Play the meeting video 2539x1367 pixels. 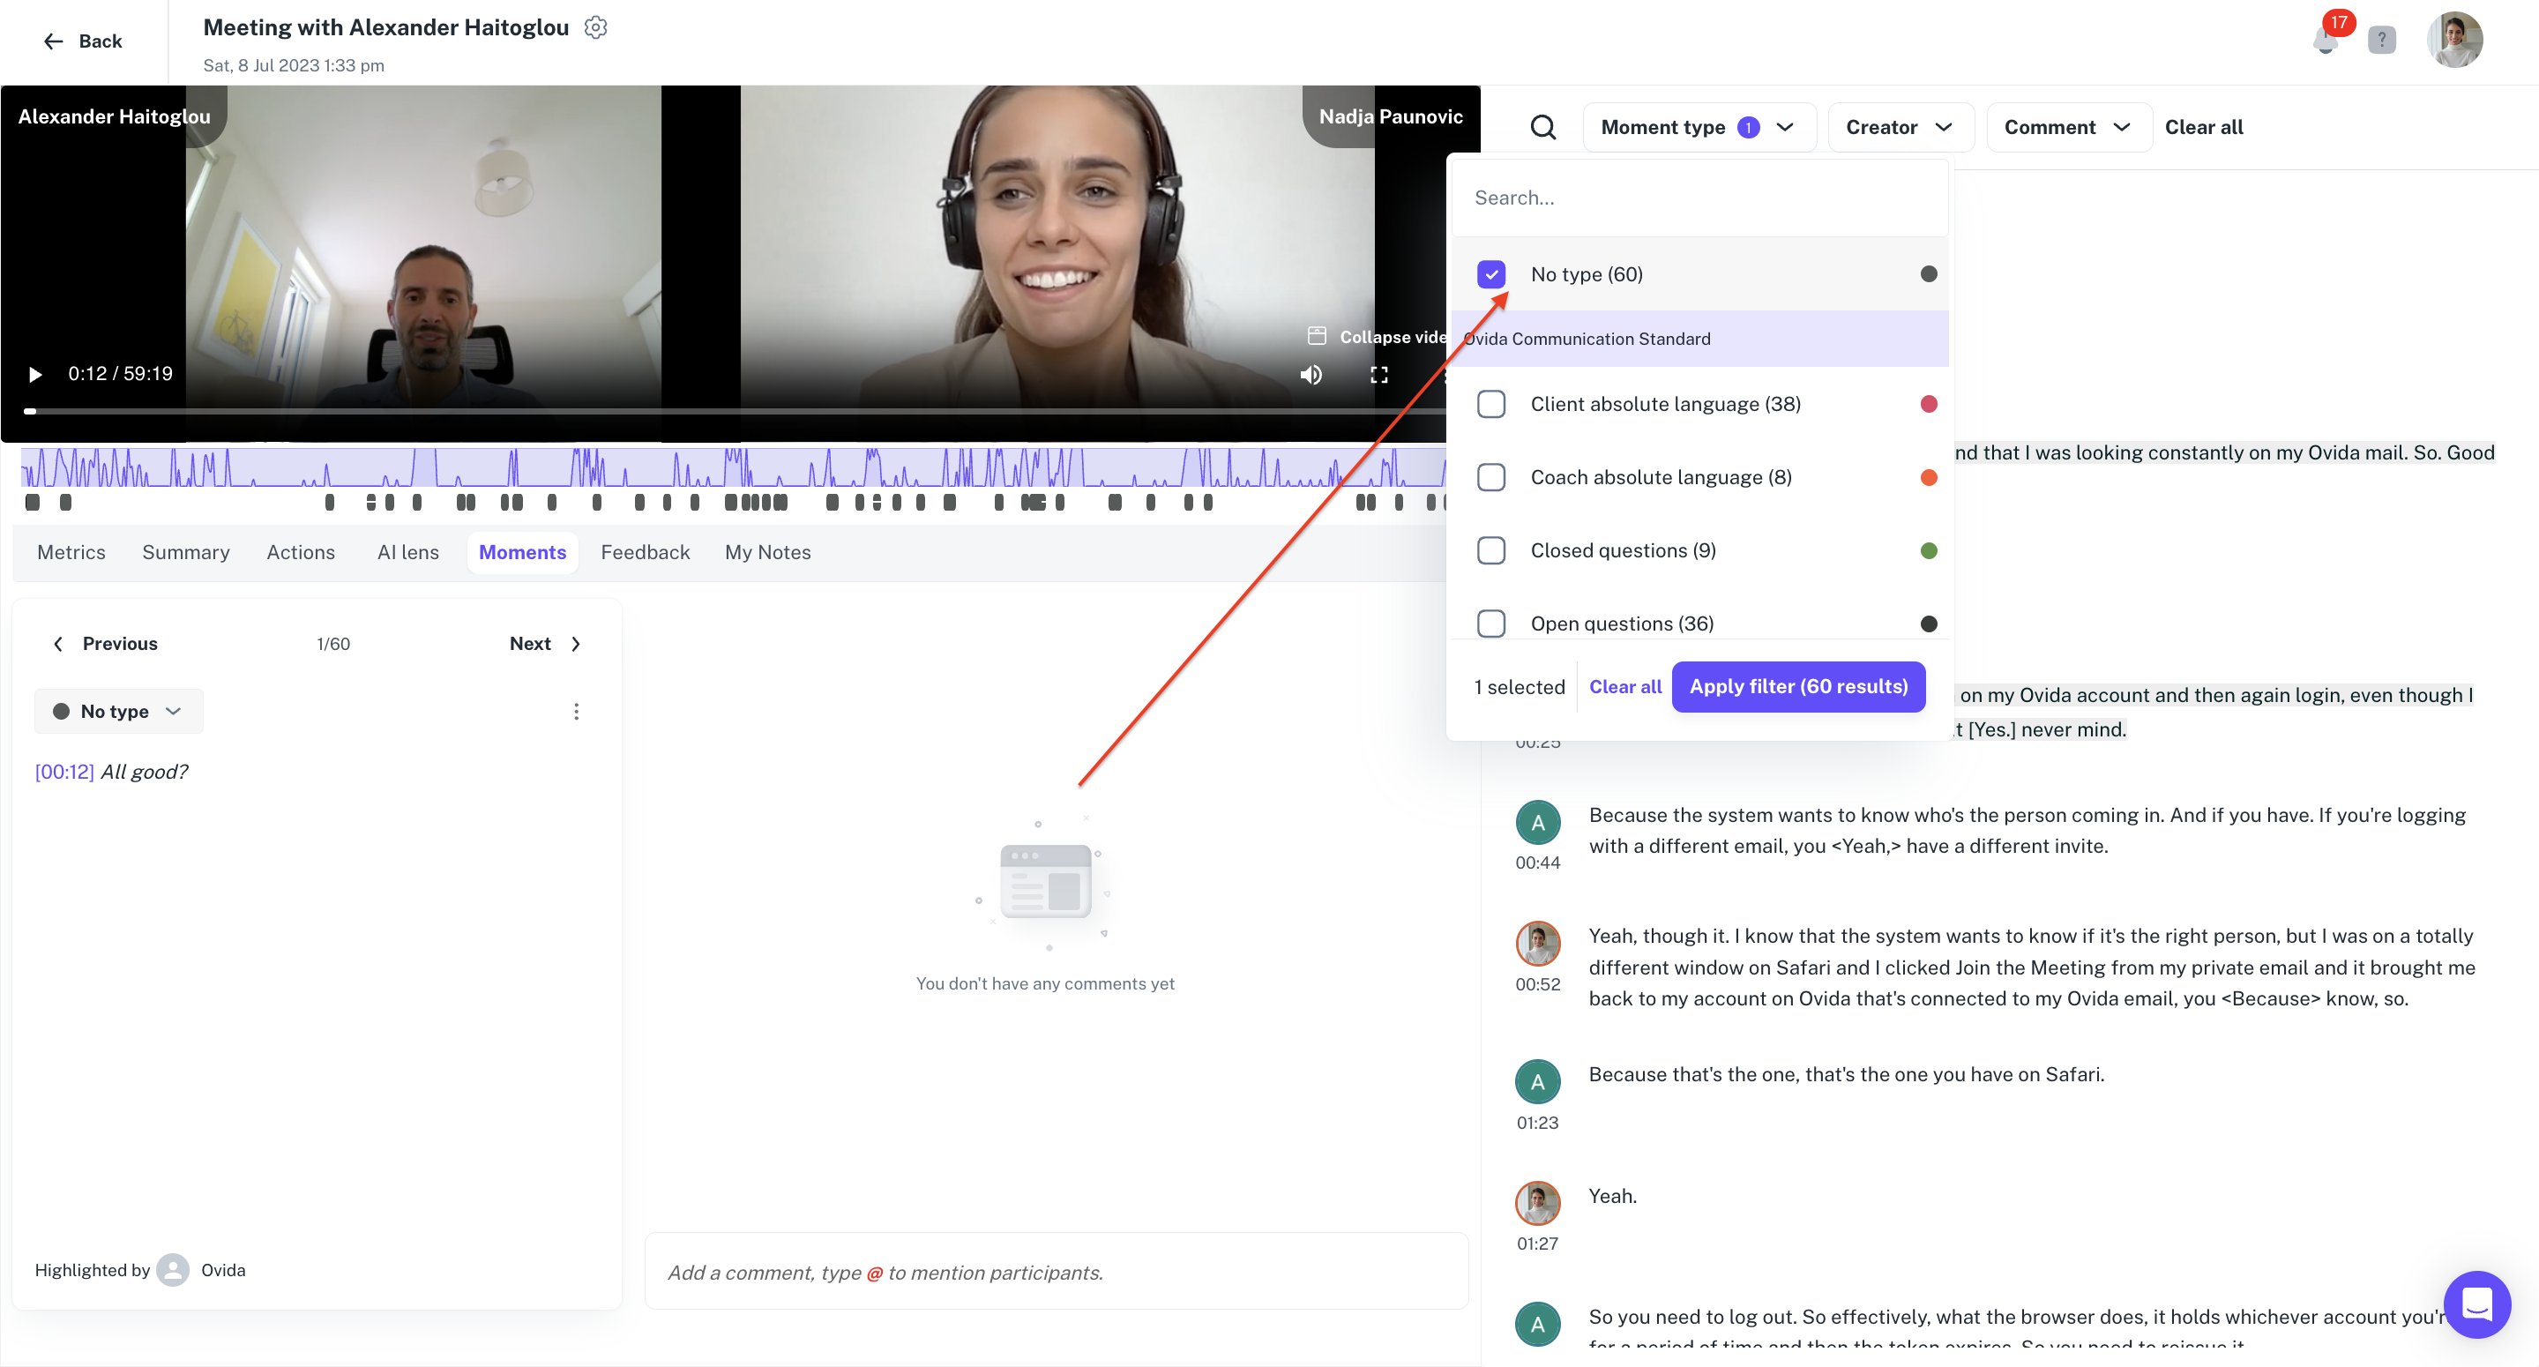tap(35, 375)
